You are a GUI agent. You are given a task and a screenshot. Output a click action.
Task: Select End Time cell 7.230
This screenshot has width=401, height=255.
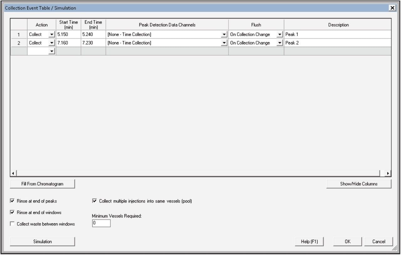coord(93,43)
